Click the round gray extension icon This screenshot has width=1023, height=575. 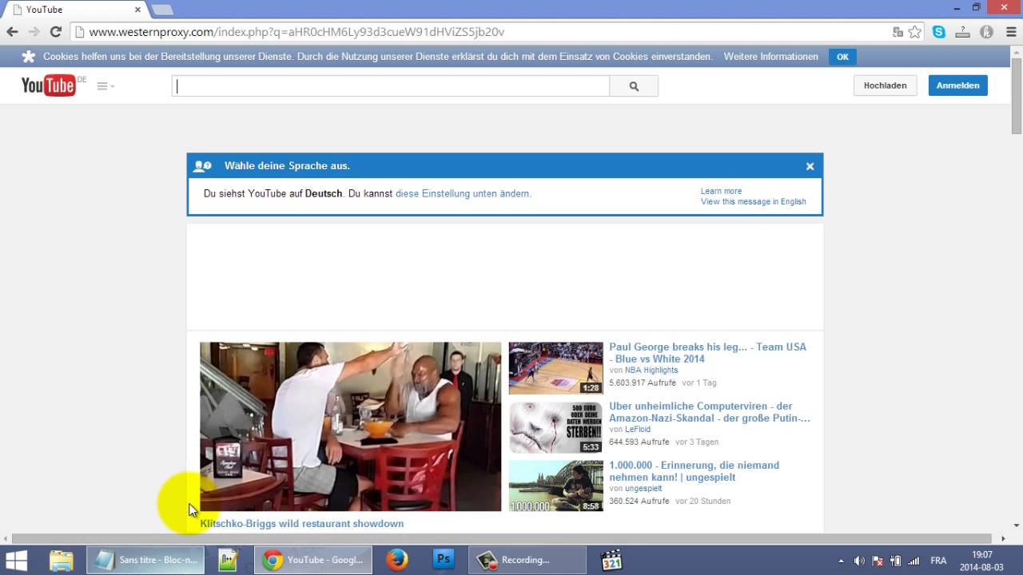(986, 32)
